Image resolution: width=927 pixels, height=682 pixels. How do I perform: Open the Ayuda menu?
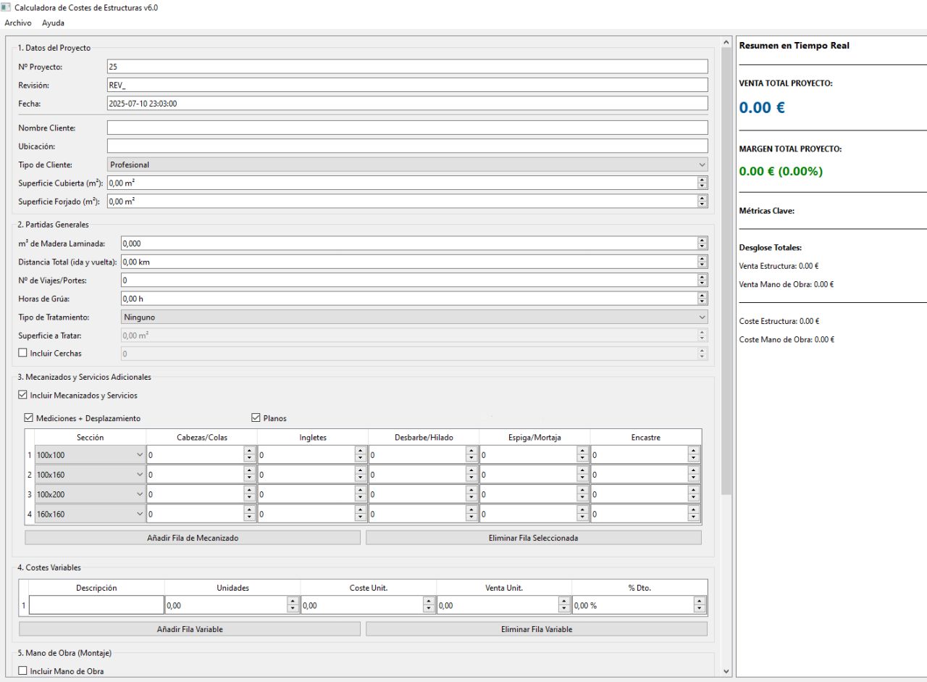[x=53, y=23]
